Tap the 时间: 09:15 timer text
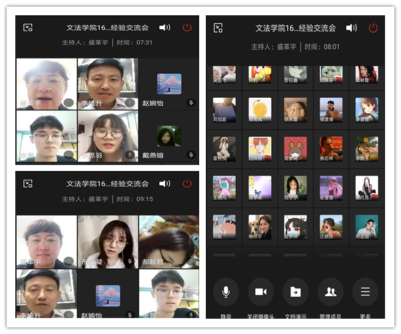The width and height of the screenshot is (401, 334). click(x=135, y=199)
